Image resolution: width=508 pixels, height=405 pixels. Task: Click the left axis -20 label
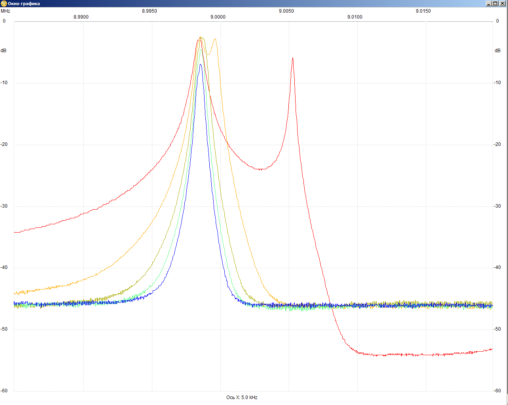pos(4,144)
